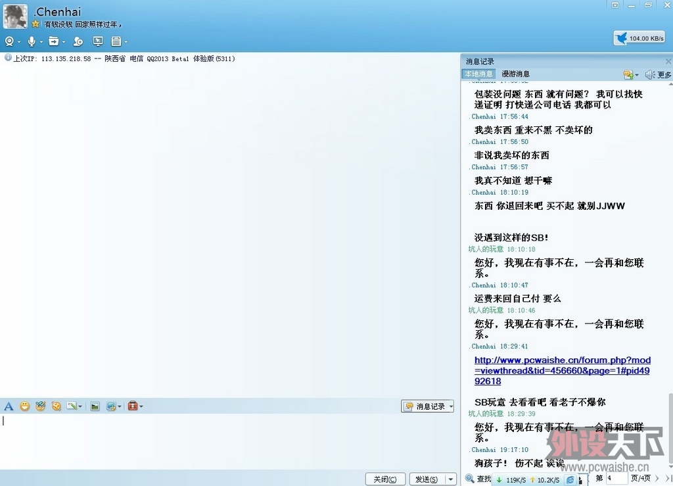Click the IE browser icon in speed widget
The image size is (673, 486).
click(x=570, y=480)
